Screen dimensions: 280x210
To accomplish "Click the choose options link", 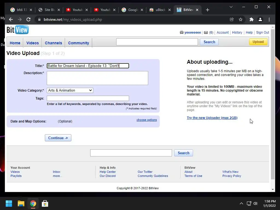I will pos(147,120).
